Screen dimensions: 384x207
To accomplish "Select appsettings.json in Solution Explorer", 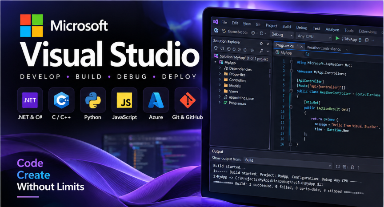I will (241, 98).
